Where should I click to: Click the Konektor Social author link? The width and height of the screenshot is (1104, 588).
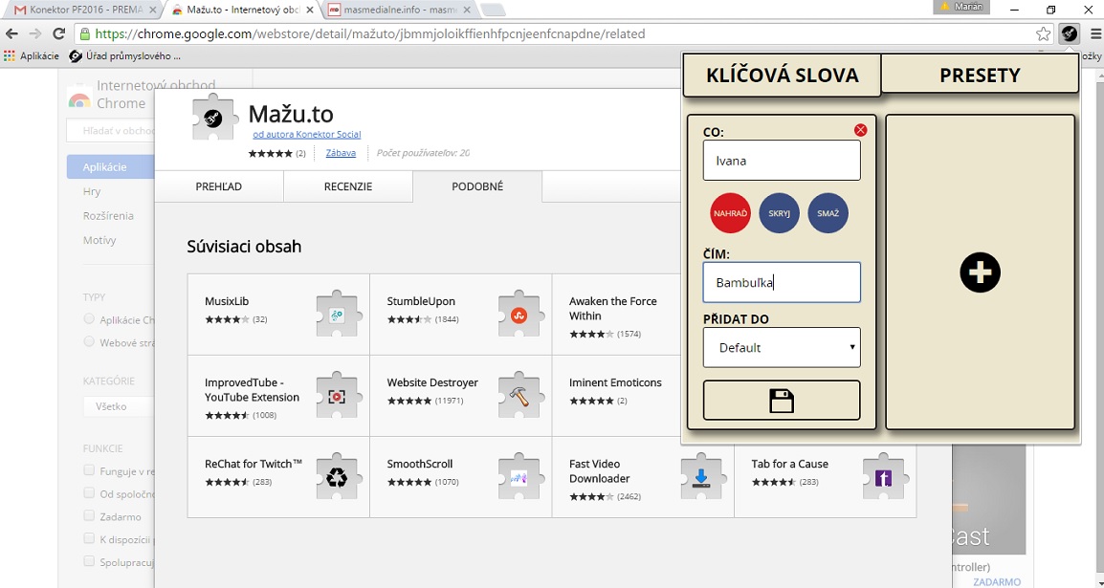(x=307, y=135)
